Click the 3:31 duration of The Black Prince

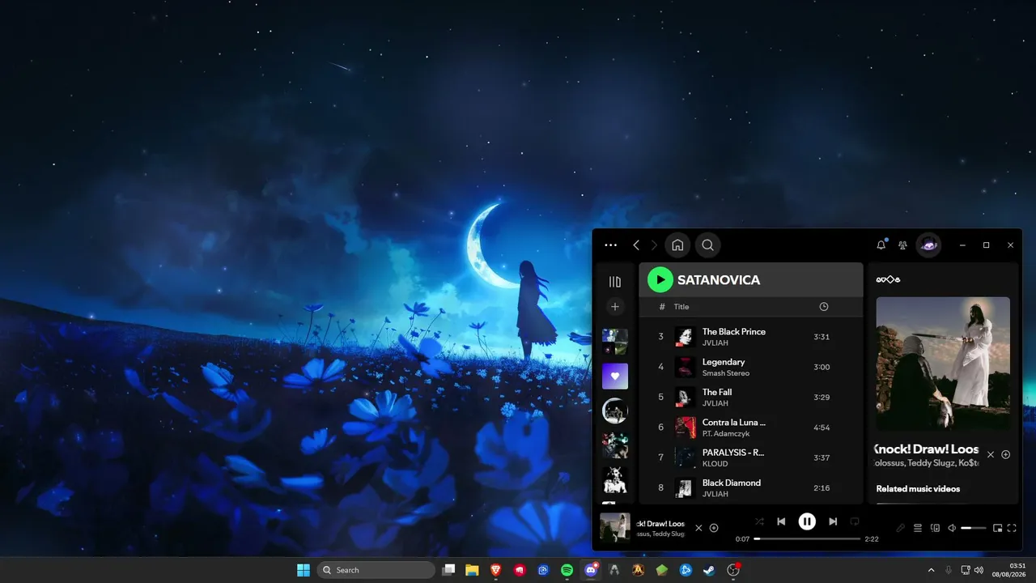pos(822,337)
